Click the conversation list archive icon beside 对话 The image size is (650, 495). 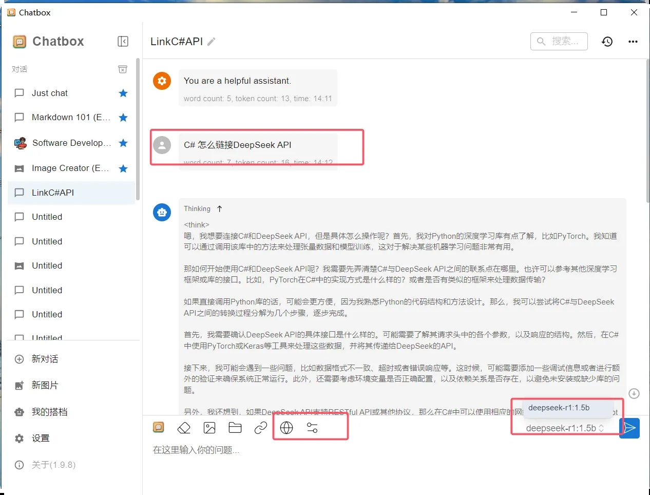point(123,69)
